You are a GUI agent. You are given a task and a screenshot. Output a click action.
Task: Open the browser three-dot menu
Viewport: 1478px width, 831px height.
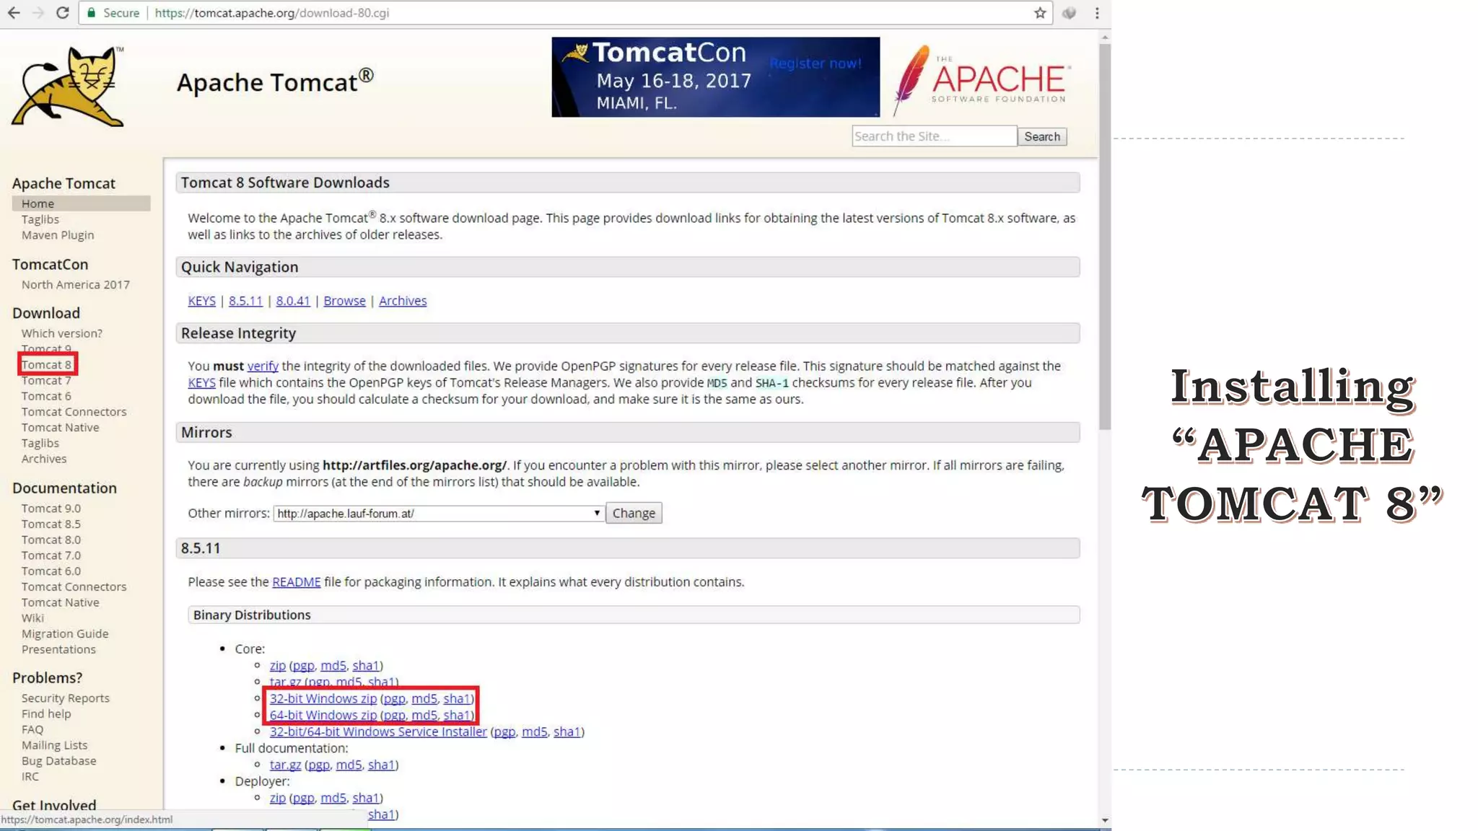(1097, 13)
